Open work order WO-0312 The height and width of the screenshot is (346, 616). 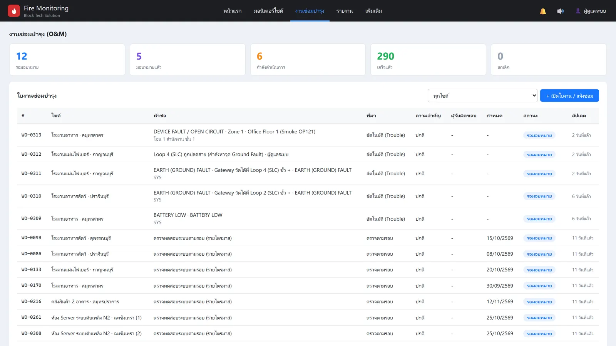(308, 154)
